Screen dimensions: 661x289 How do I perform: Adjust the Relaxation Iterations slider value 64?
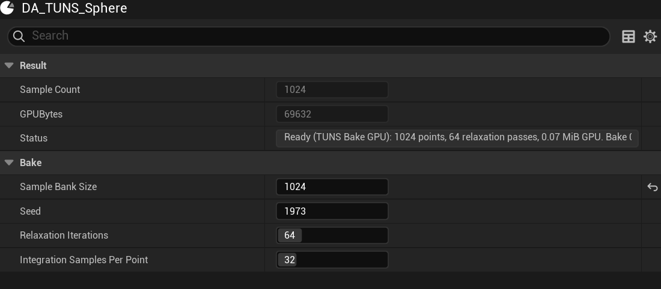click(332, 235)
